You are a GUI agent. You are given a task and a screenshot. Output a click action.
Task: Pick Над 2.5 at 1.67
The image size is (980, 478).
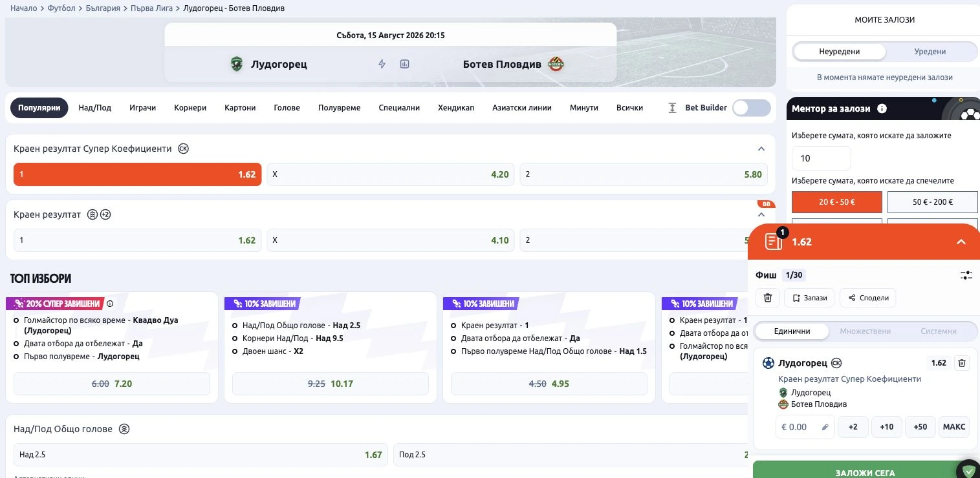201,455
